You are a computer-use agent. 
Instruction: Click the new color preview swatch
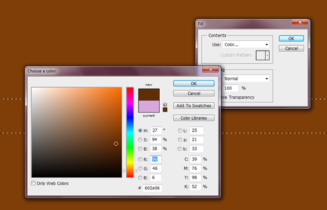[x=149, y=95]
